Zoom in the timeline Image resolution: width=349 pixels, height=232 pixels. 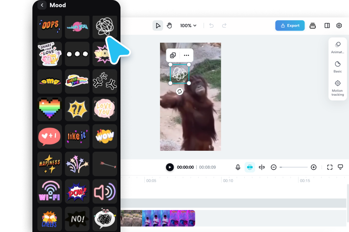(x=313, y=167)
